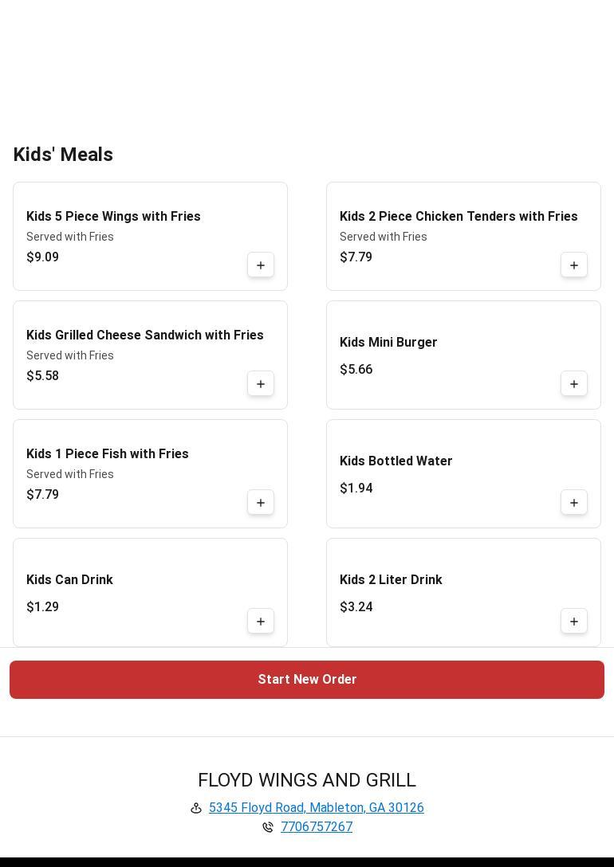Add Kids 2 Piece Chicken Tenders
The image size is (614, 867).
(x=574, y=265)
